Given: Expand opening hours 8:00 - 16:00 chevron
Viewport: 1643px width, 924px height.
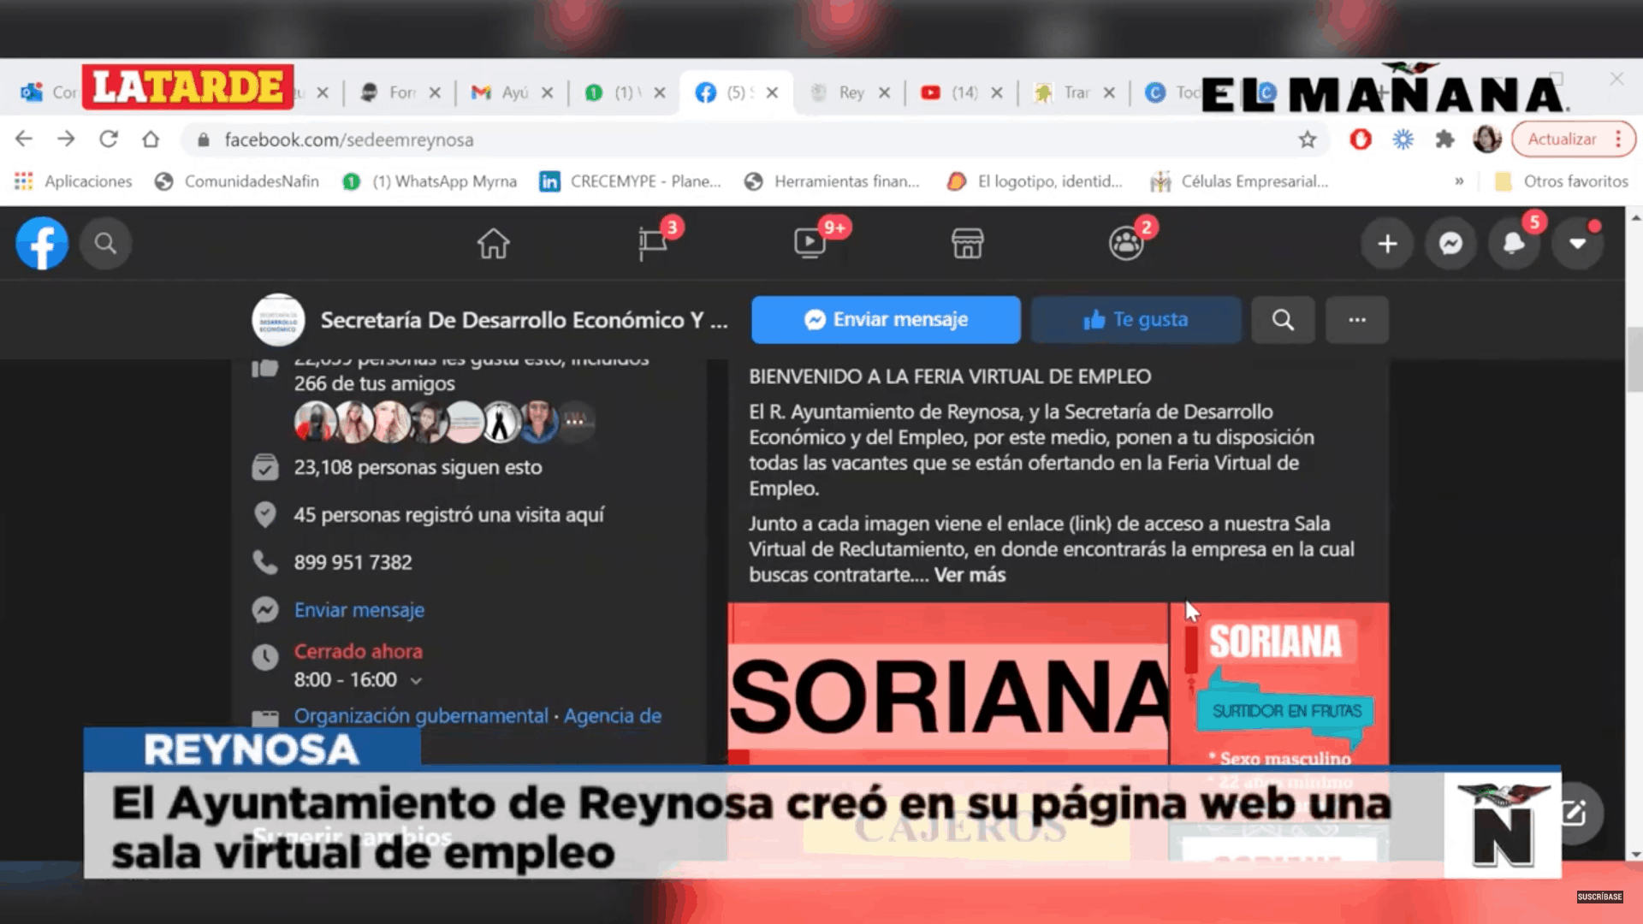Looking at the screenshot, I should [x=416, y=681].
